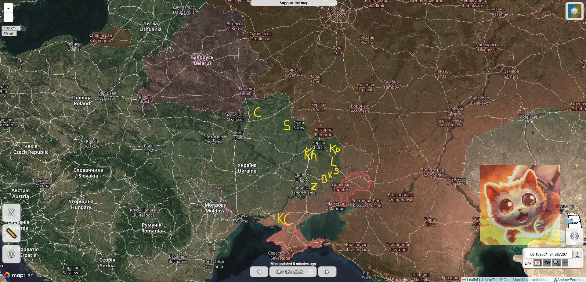Copy coordinates with the clipboard icon

pos(577,254)
